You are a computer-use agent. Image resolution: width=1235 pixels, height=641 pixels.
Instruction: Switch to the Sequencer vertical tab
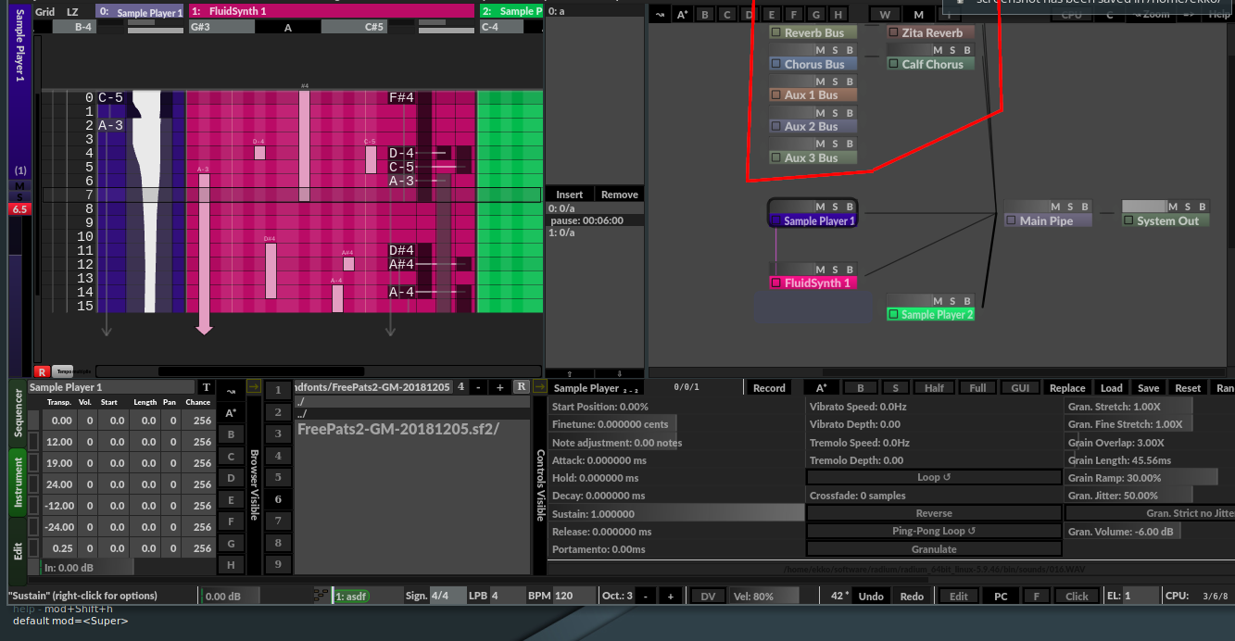pos(19,414)
